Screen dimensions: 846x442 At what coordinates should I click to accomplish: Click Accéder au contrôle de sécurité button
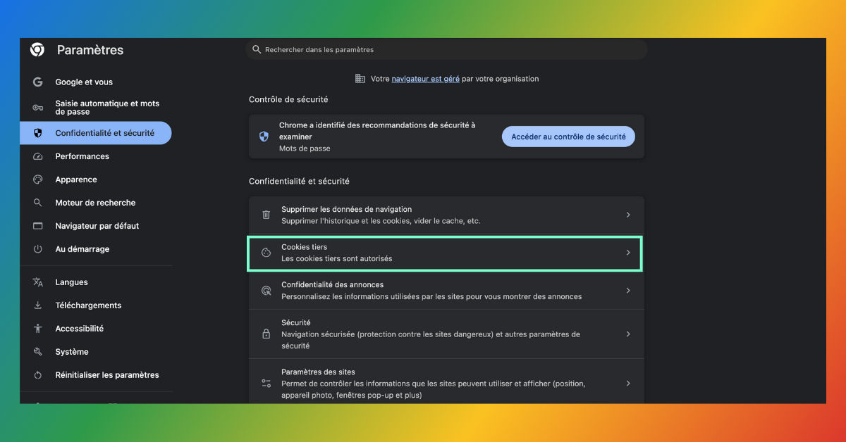(x=568, y=137)
